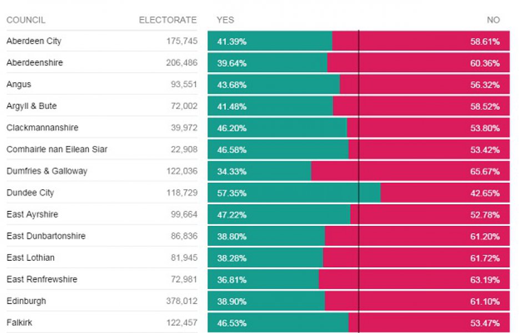Open the Aberdeen City council row
Image resolution: width=519 pixels, height=333 pixels.
(x=34, y=41)
